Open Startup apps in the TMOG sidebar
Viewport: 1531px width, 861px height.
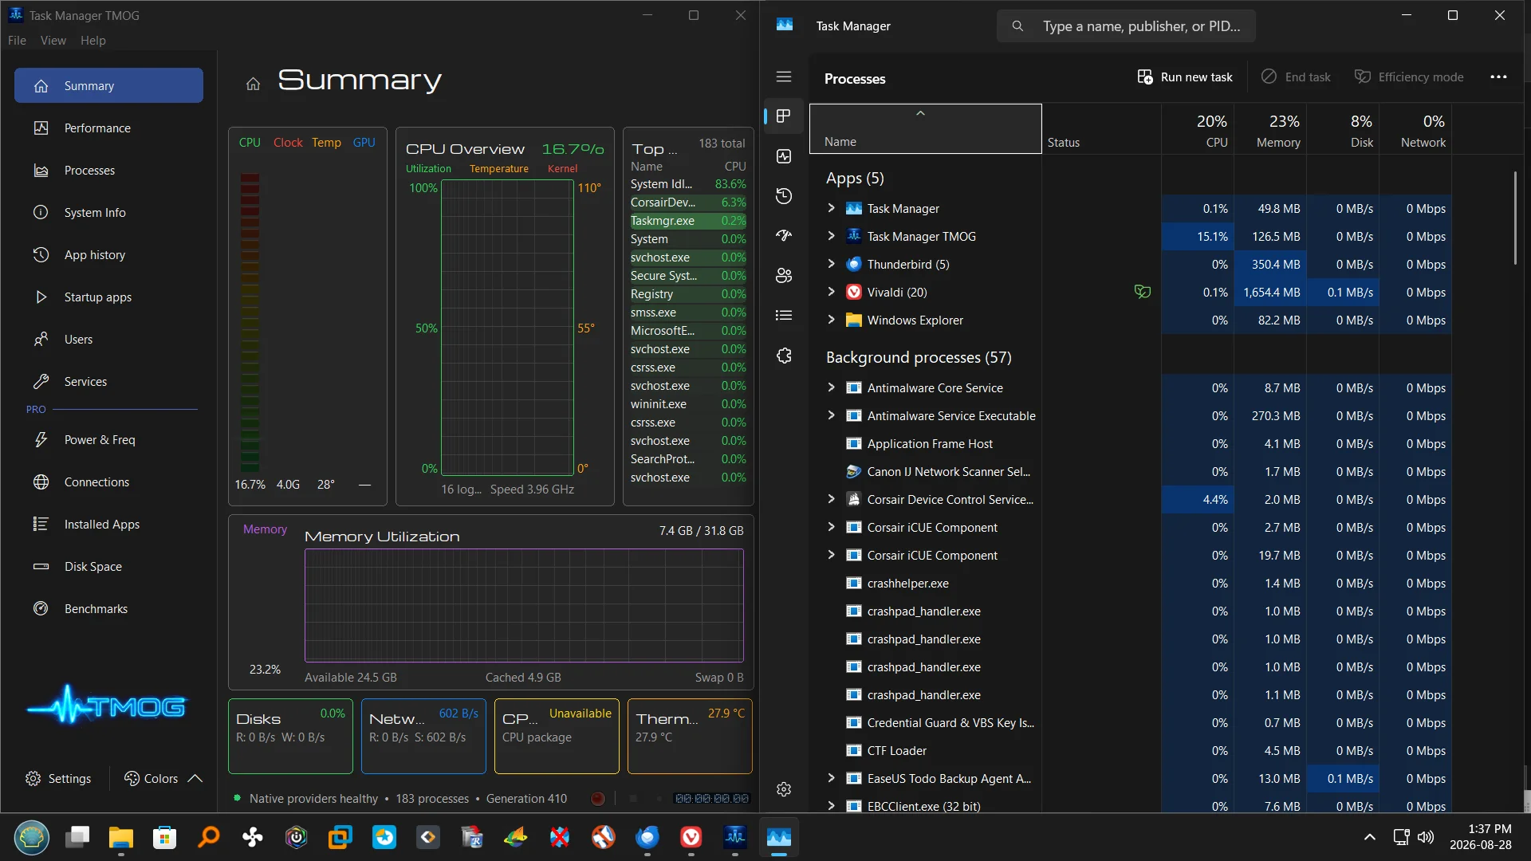pos(108,297)
